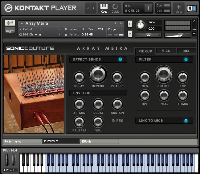Click the Array Mbira instrument photo
The image size is (200, 174).
tap(34, 94)
